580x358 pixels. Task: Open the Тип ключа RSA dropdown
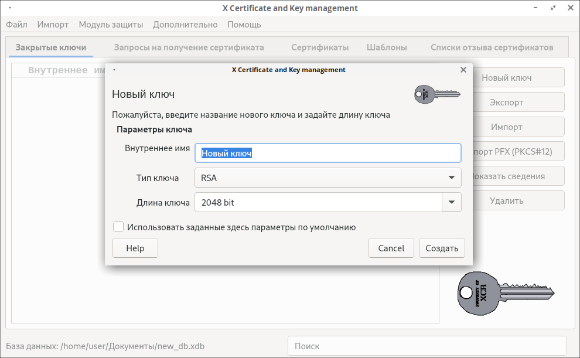[x=327, y=178]
